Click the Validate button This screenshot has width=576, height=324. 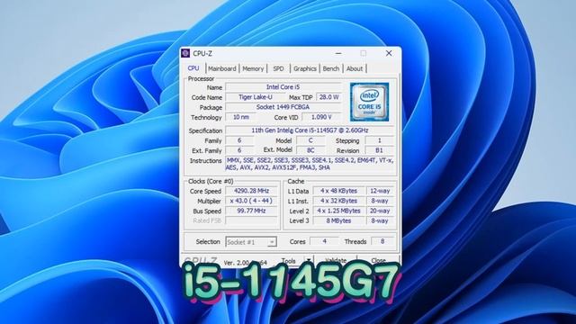(x=336, y=260)
